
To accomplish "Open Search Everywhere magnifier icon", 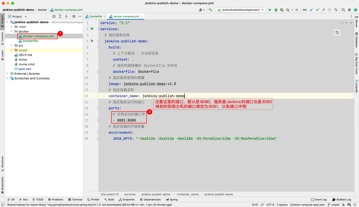I will click(343, 10).
